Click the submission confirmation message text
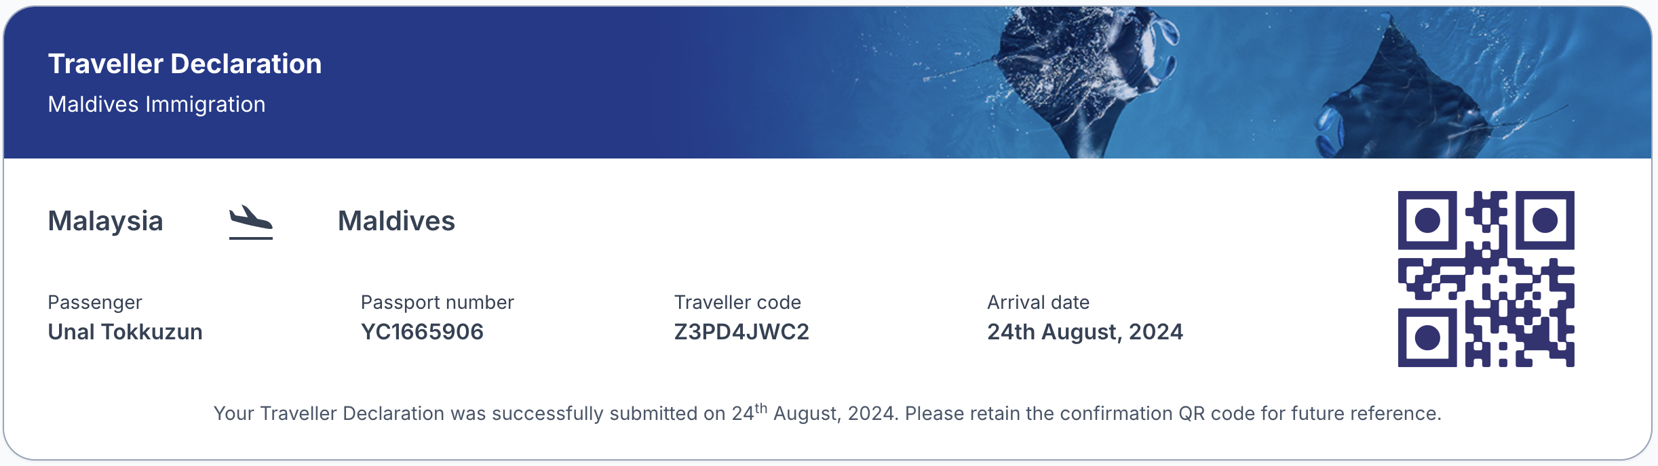This screenshot has width=1658, height=466. (x=828, y=412)
